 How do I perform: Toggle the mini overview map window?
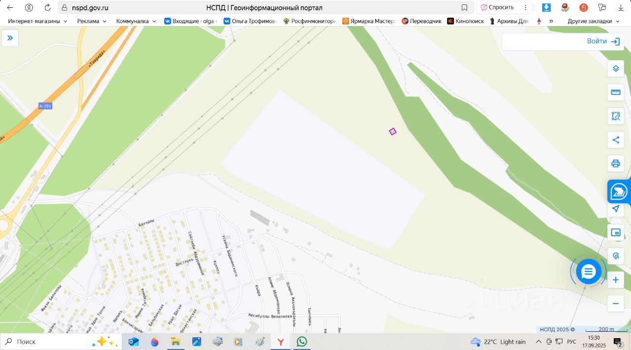pyautogui.click(x=615, y=233)
